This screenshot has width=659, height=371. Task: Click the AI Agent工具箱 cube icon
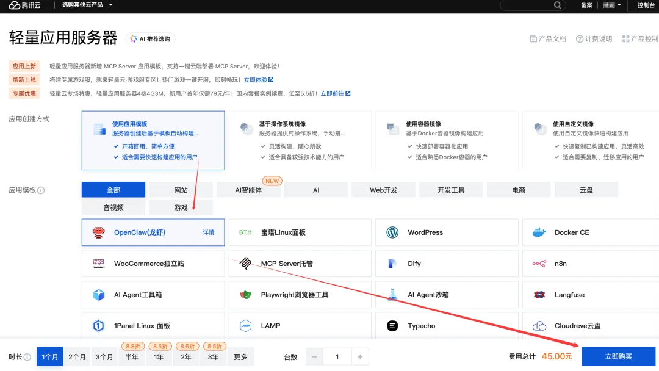[98, 295]
